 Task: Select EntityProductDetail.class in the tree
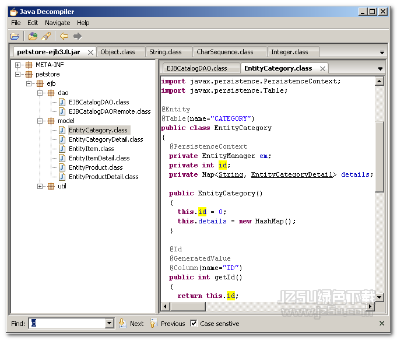pos(104,177)
